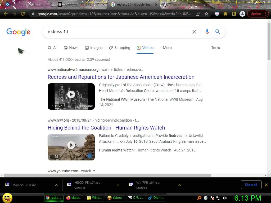Click horizontal scrollbar right arrow
271x203 pixels.
[265, 176]
